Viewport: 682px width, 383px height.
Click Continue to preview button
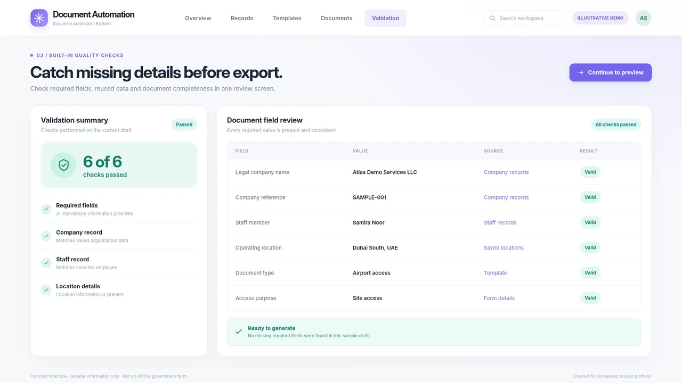tap(611, 72)
